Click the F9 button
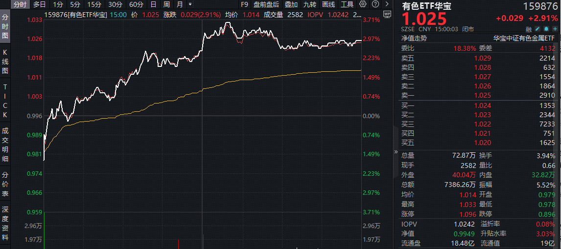Viewport: 561px width, 249px height. (245, 4)
